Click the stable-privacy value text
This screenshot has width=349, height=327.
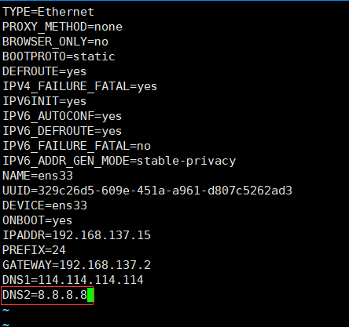186,162
